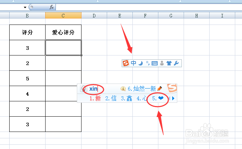Expand the Name Box dropdown arrow
242x149 pixels.
point(25,7)
